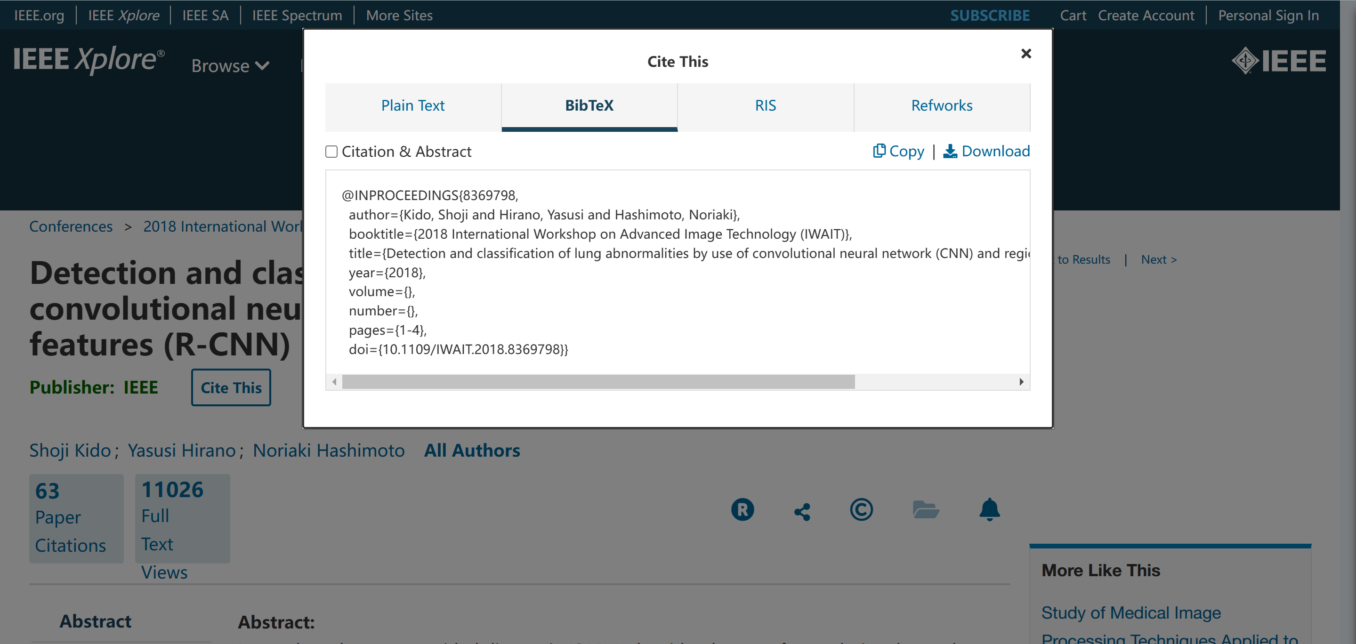The width and height of the screenshot is (1356, 644).
Task: Open the More Sites menu
Action: click(399, 15)
